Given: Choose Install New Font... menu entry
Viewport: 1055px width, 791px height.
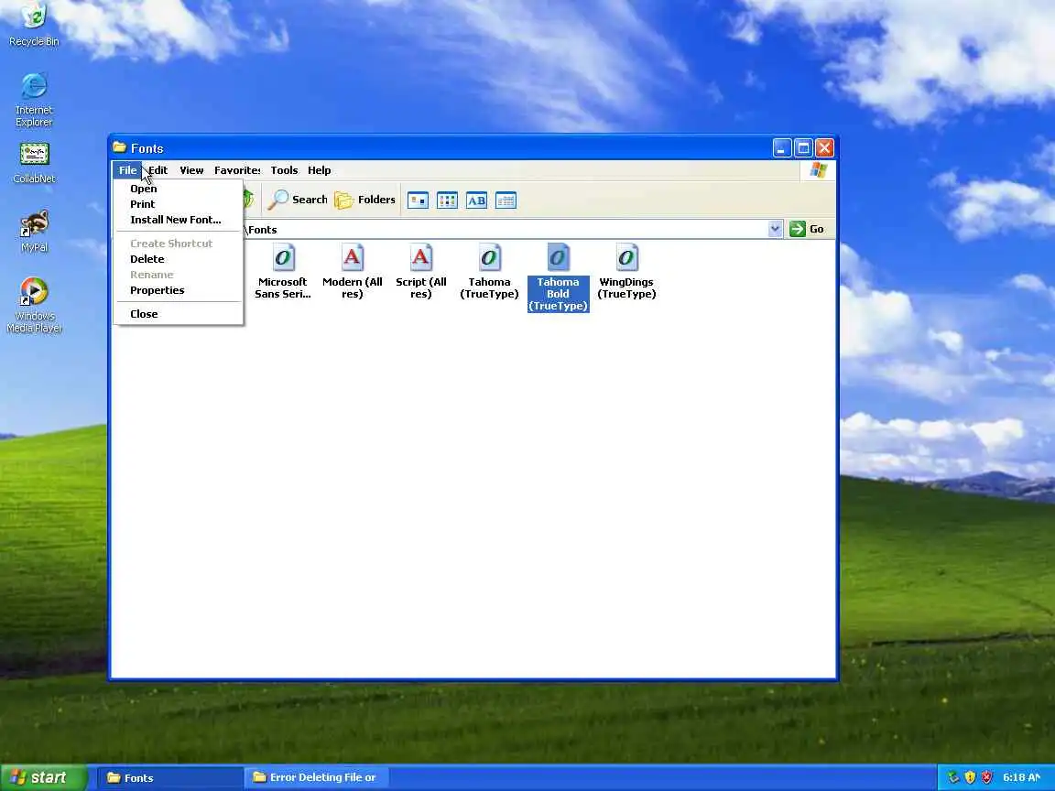Looking at the screenshot, I should 179,220.
